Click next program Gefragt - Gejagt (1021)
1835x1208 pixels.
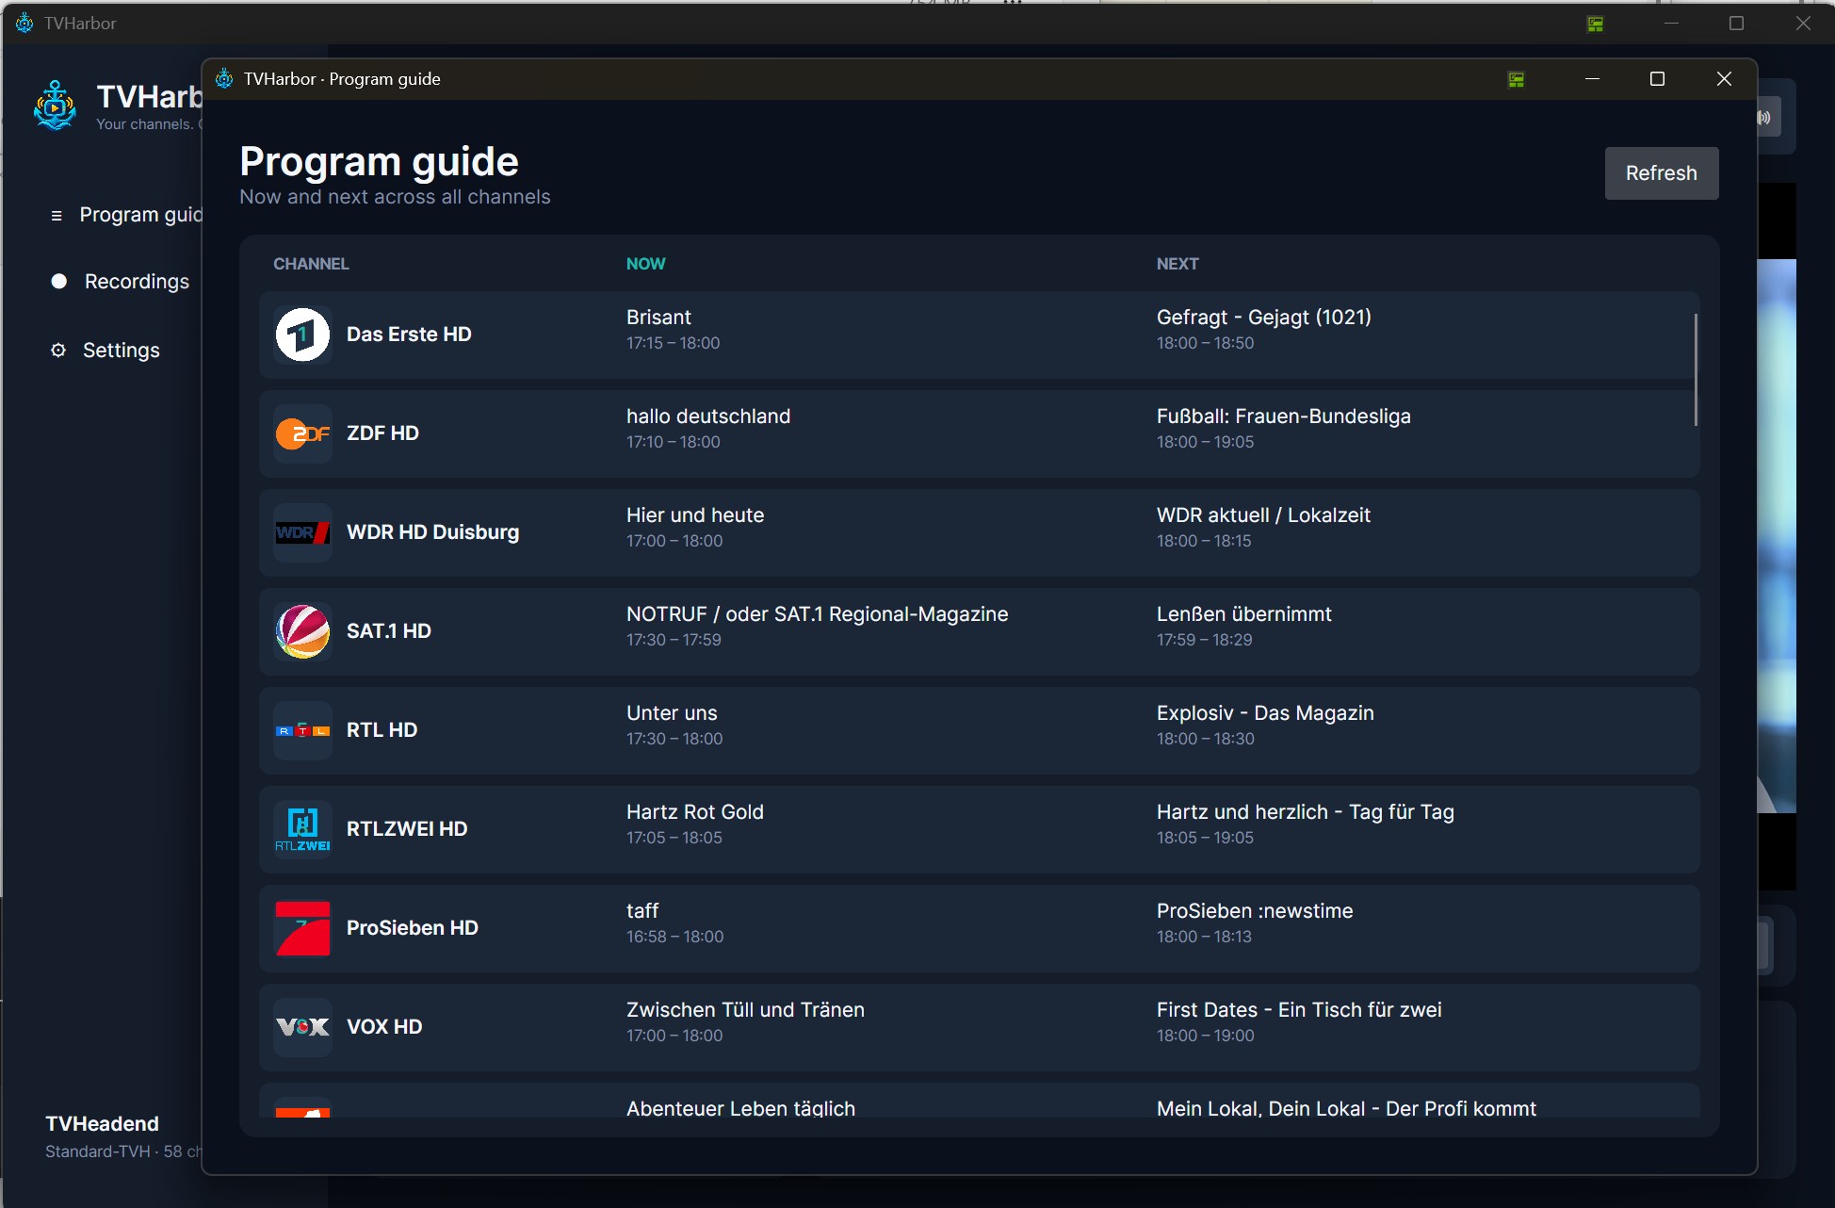(1264, 318)
